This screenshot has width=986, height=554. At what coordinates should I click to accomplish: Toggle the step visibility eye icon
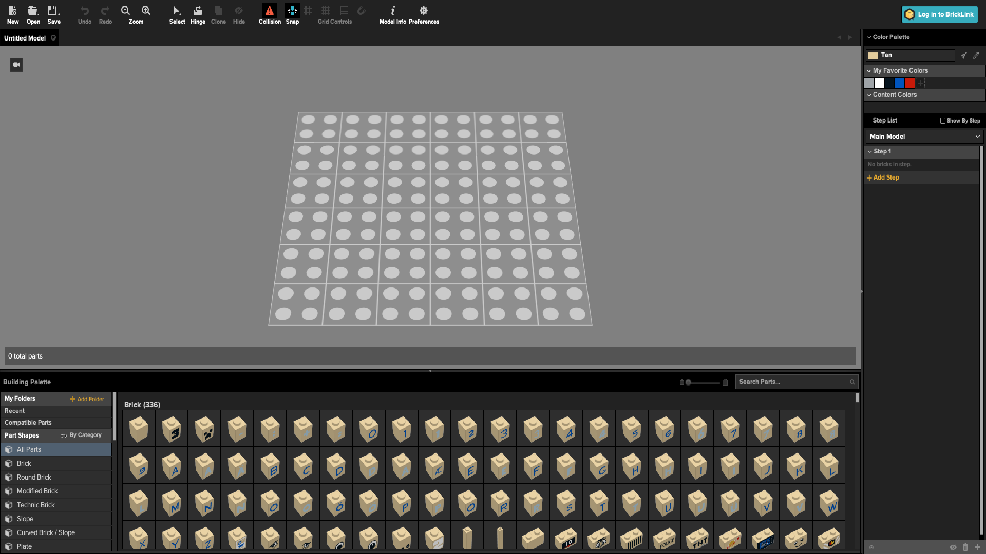pyautogui.click(x=953, y=547)
